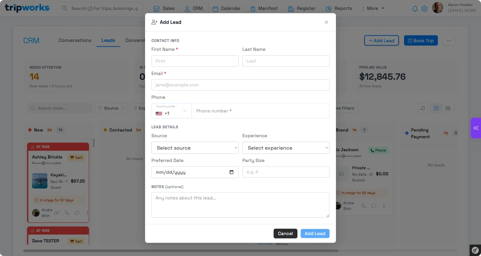Click the outlined Add Lead button in CRM header
Screen dimensions: 481x256
point(381,40)
